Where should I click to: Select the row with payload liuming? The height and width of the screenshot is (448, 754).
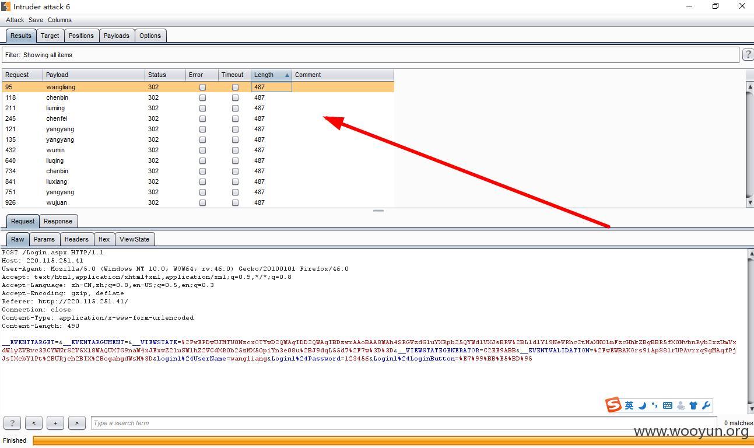coord(198,108)
